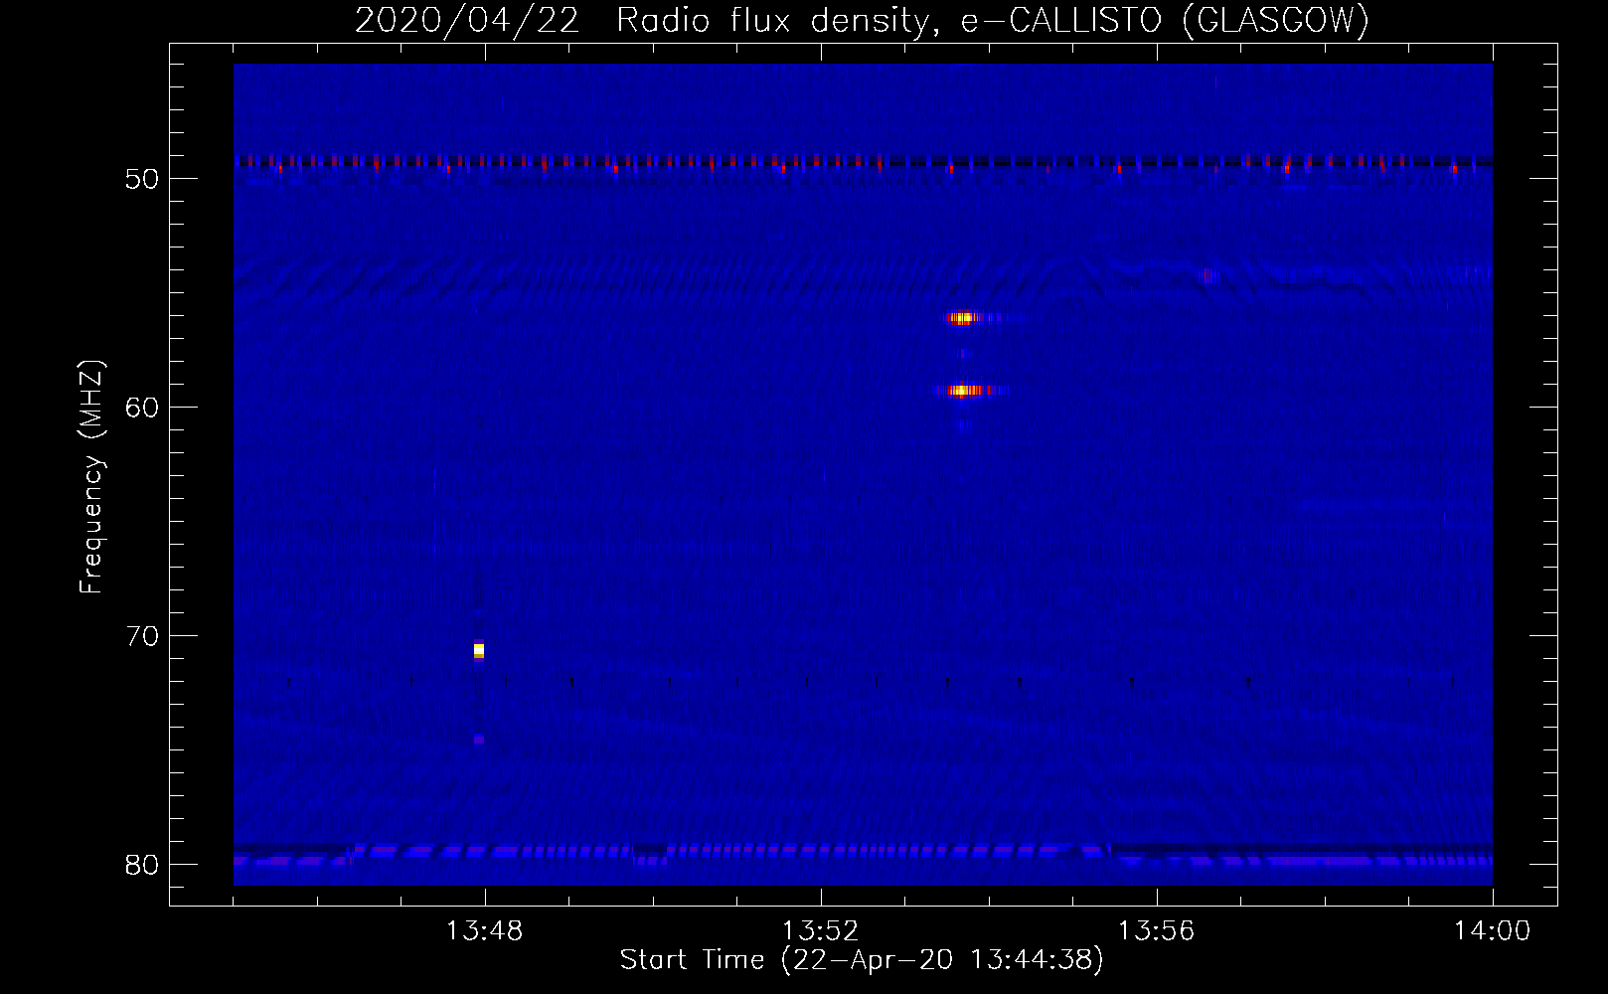Click the 70 frequency tick label
1608x994 pixels.
coord(142,636)
